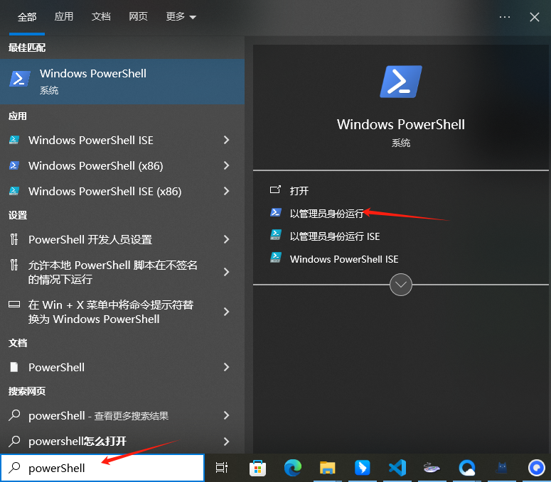Expand 允许本地 PowerShell 脚本 setting arrow
The image size is (551, 482).
click(226, 272)
